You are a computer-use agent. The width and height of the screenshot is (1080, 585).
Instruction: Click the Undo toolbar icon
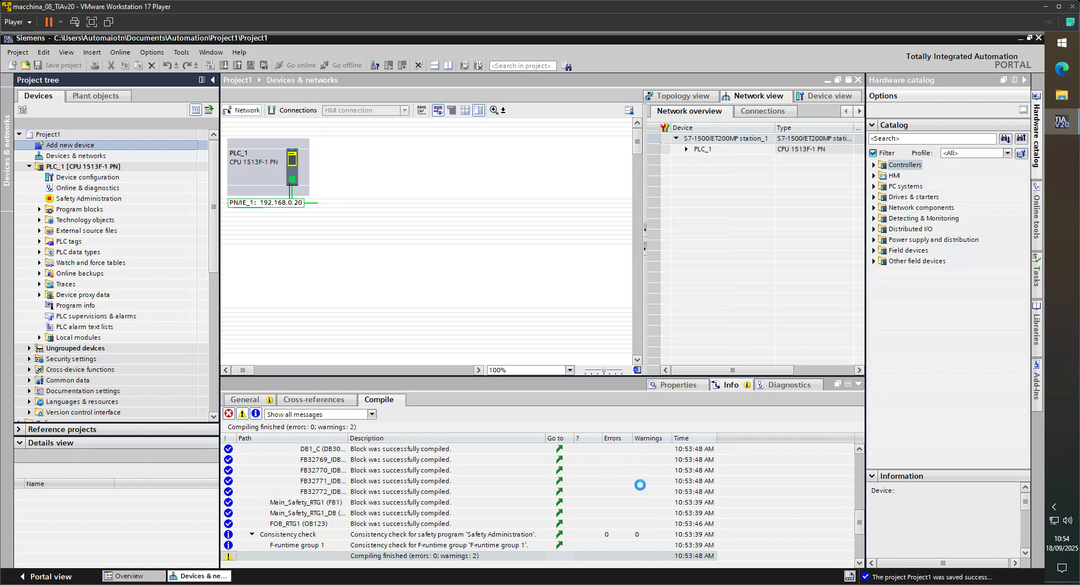click(167, 65)
